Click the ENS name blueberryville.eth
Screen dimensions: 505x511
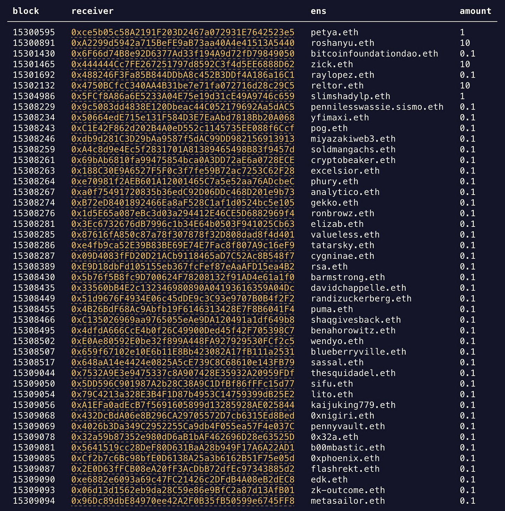pos(359,352)
